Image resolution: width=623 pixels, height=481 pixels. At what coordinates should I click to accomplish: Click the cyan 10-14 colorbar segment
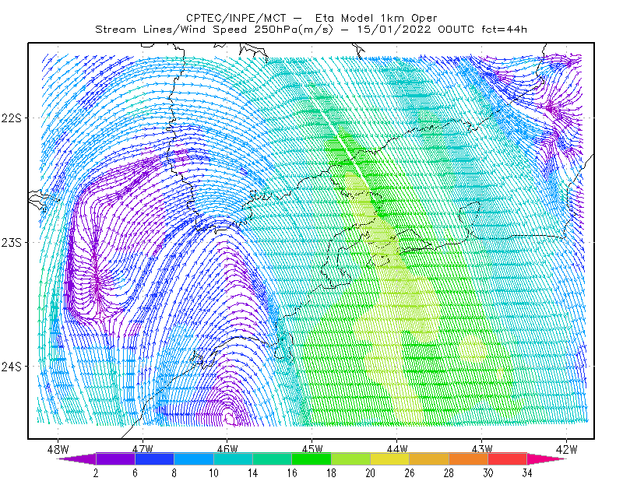tap(233, 458)
